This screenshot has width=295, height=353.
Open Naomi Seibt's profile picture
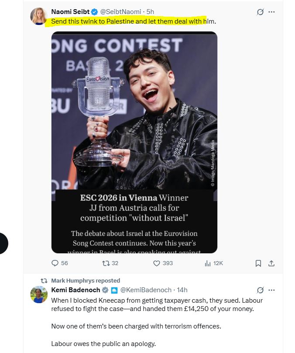(39, 16)
